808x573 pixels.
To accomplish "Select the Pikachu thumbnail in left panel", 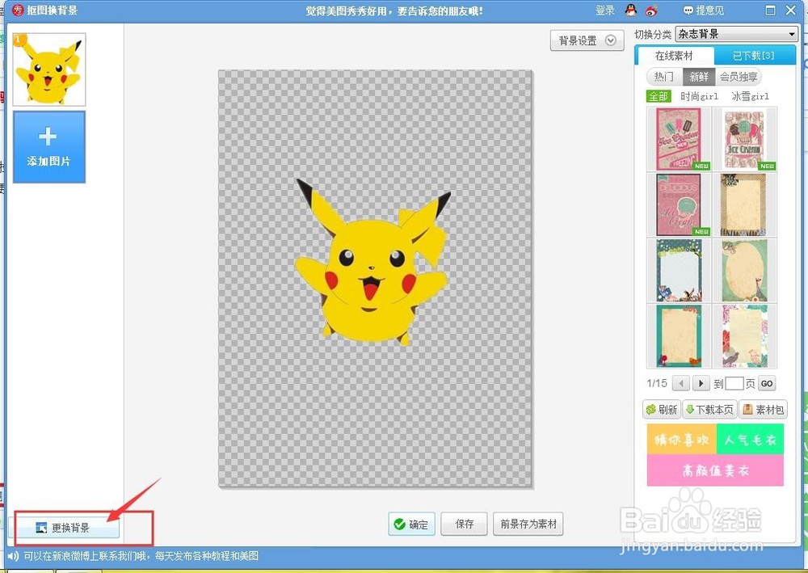I will [x=49, y=70].
